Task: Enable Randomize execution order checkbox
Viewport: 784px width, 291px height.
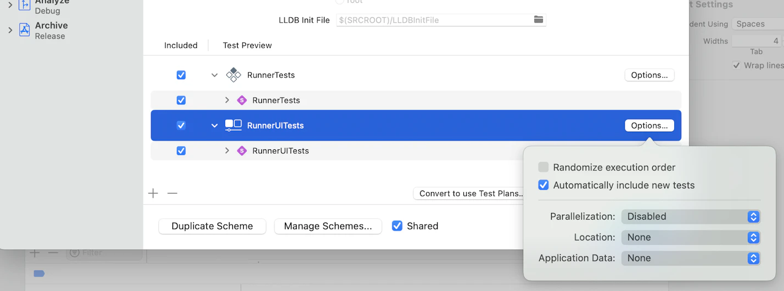Action: coord(544,167)
